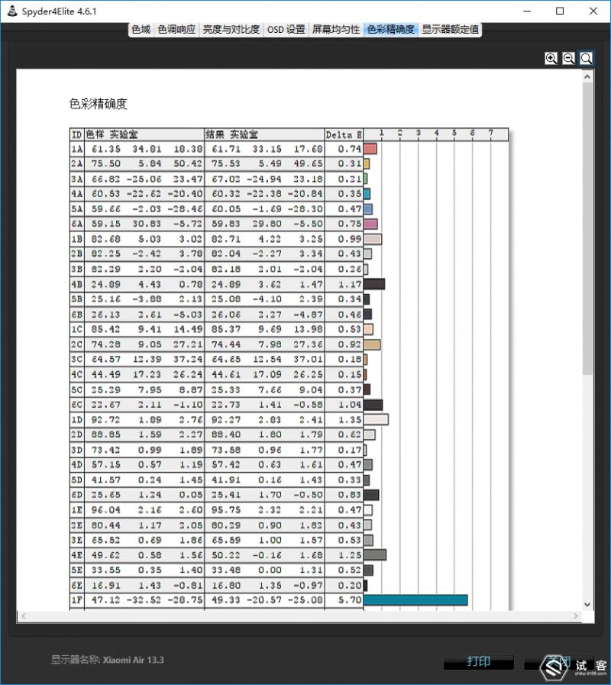611x685 pixels.
Task: Click the gray bar for row 4E
Action: pos(375,555)
